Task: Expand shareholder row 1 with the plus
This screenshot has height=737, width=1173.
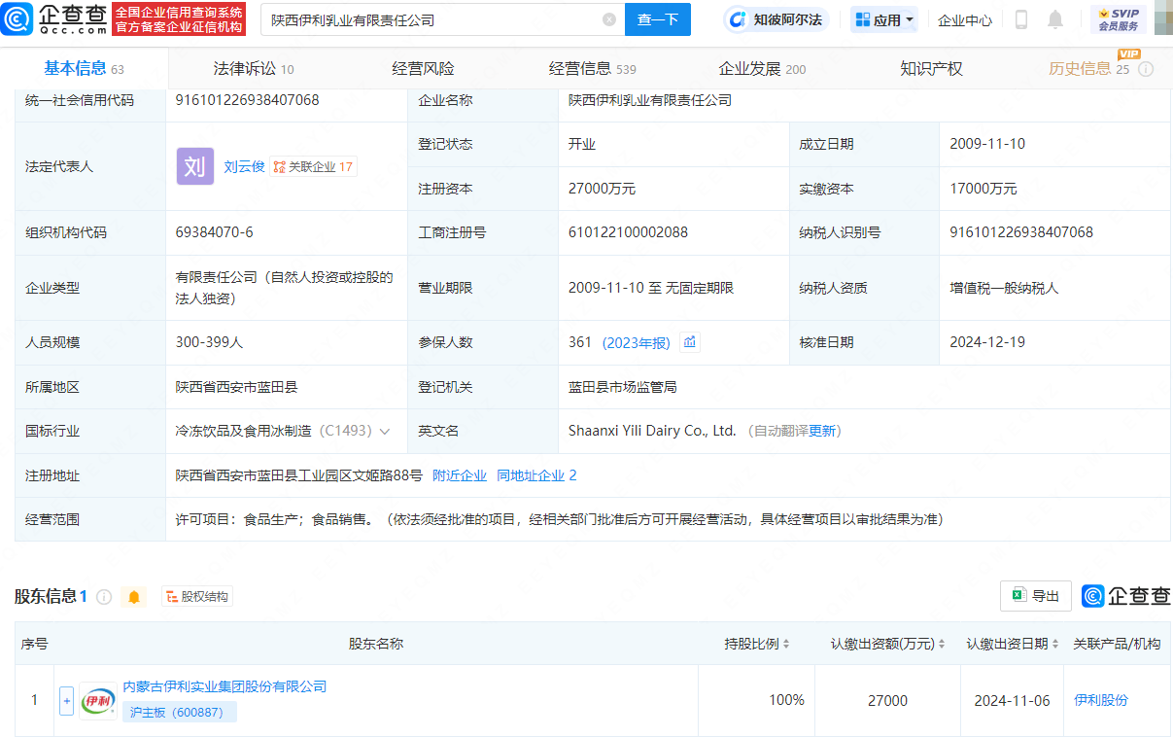Action: (x=66, y=700)
